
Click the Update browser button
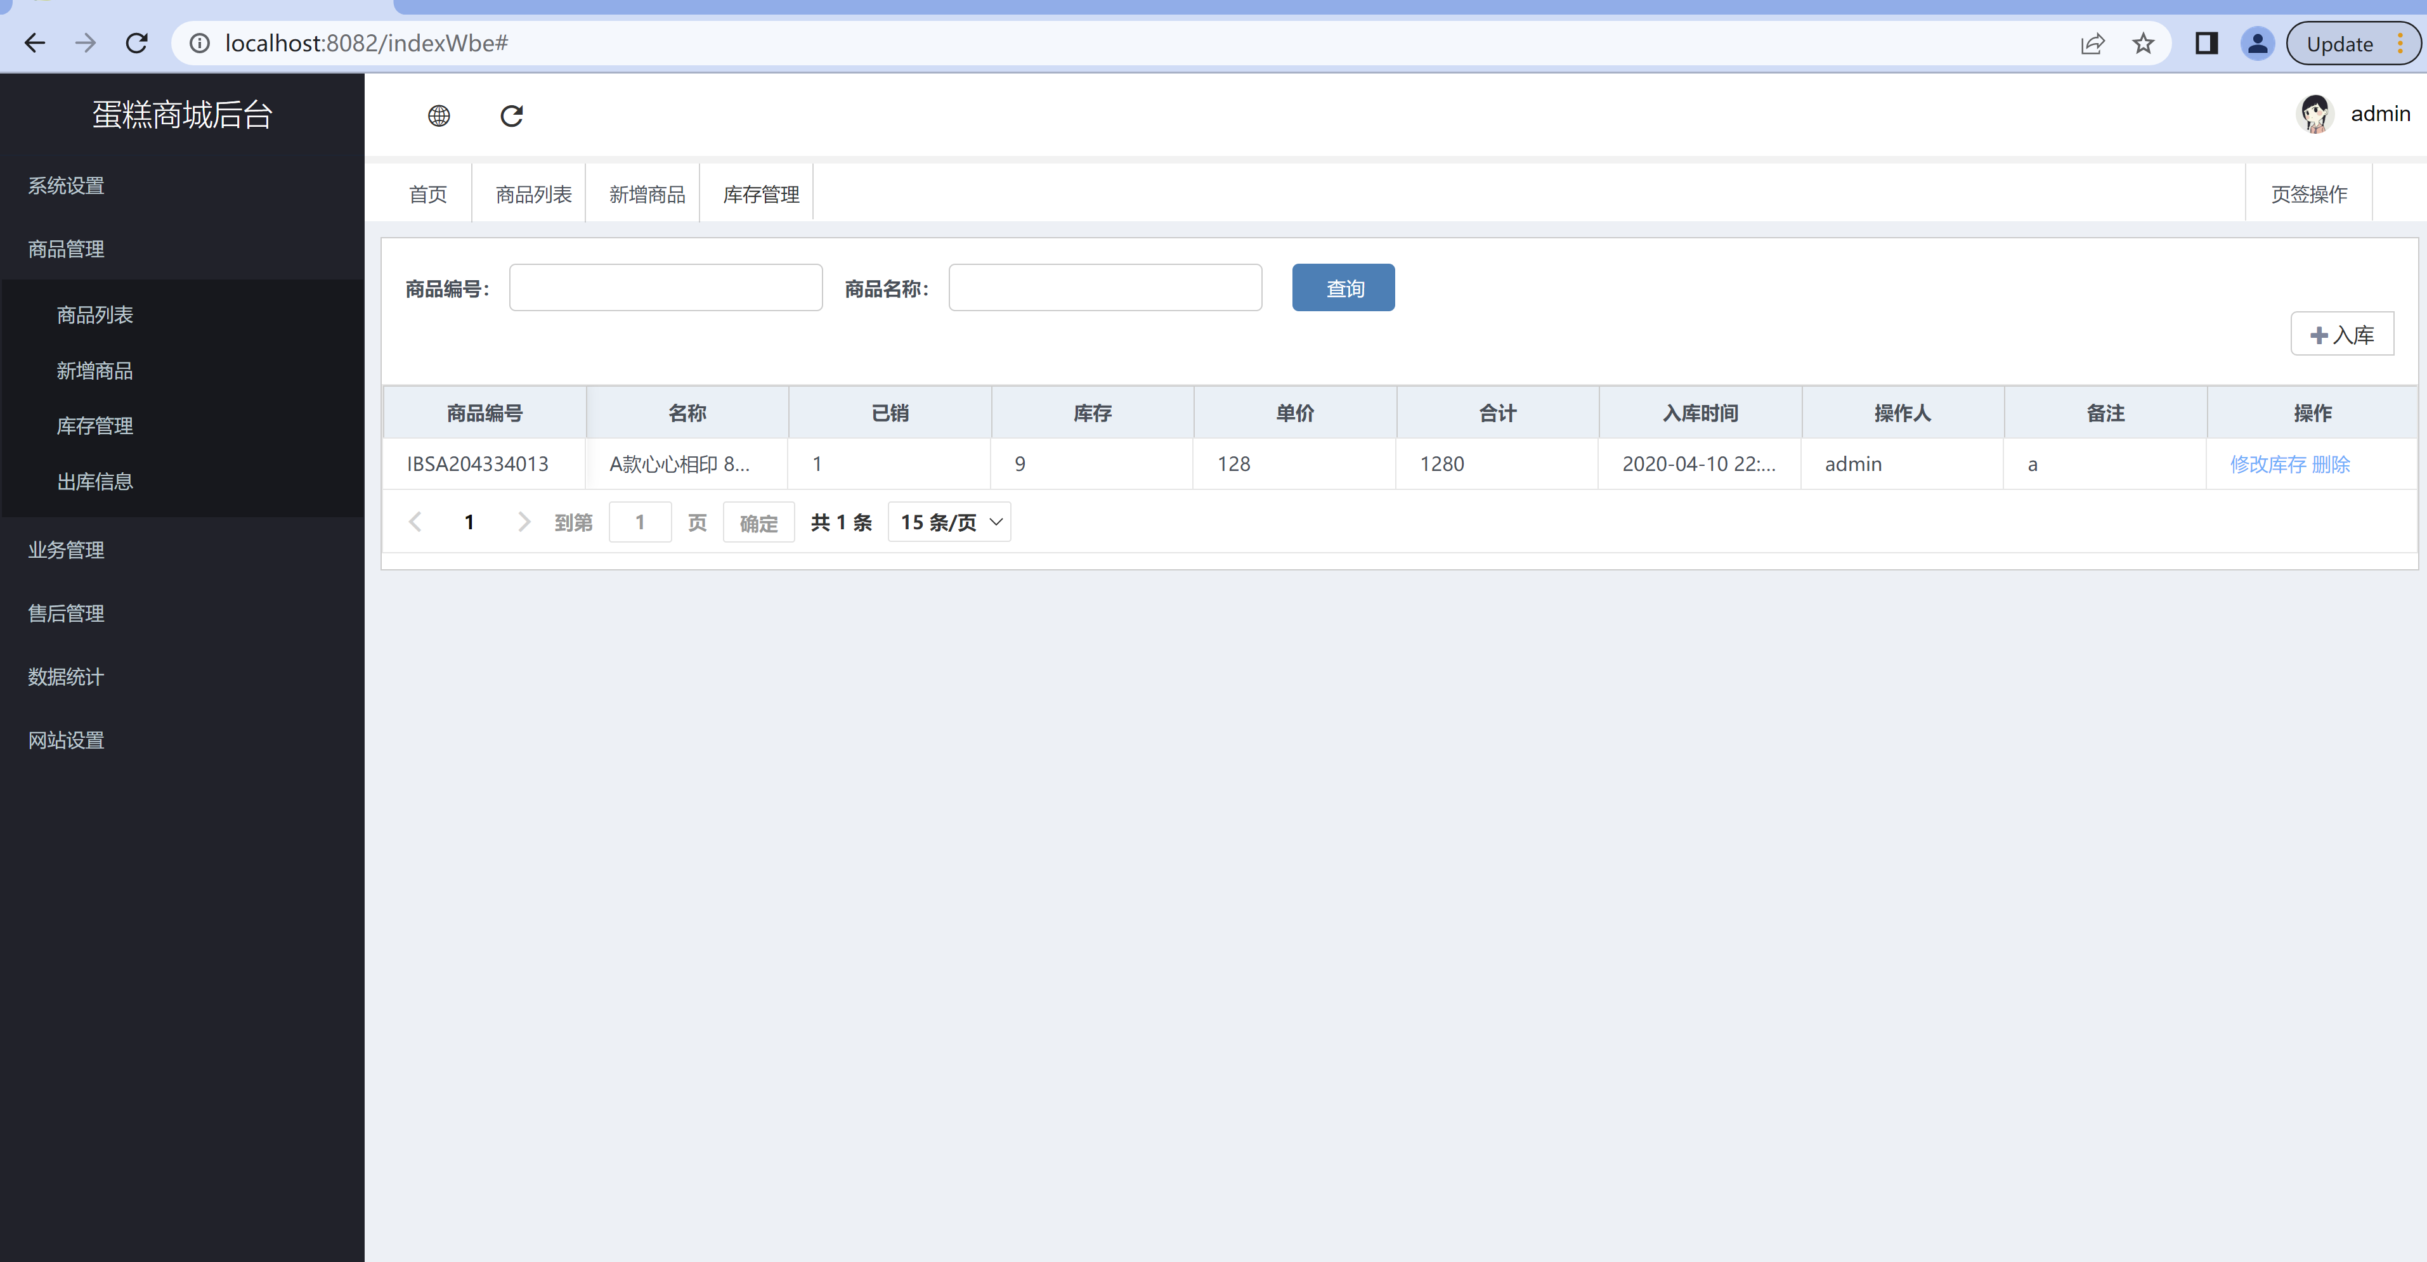pyautogui.click(x=2353, y=43)
